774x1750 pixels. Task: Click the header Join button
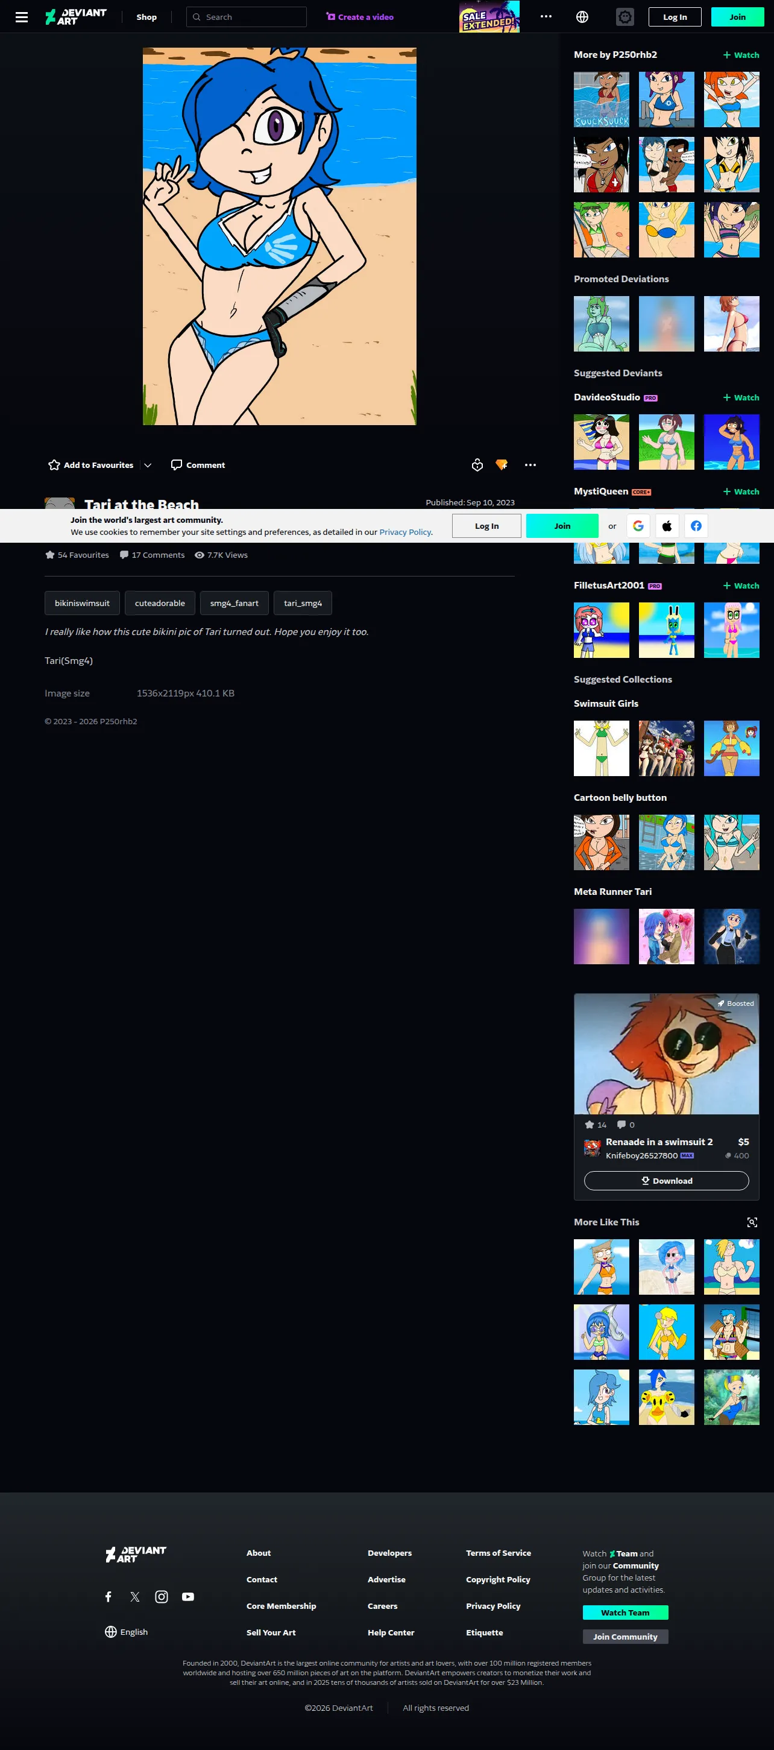737,17
